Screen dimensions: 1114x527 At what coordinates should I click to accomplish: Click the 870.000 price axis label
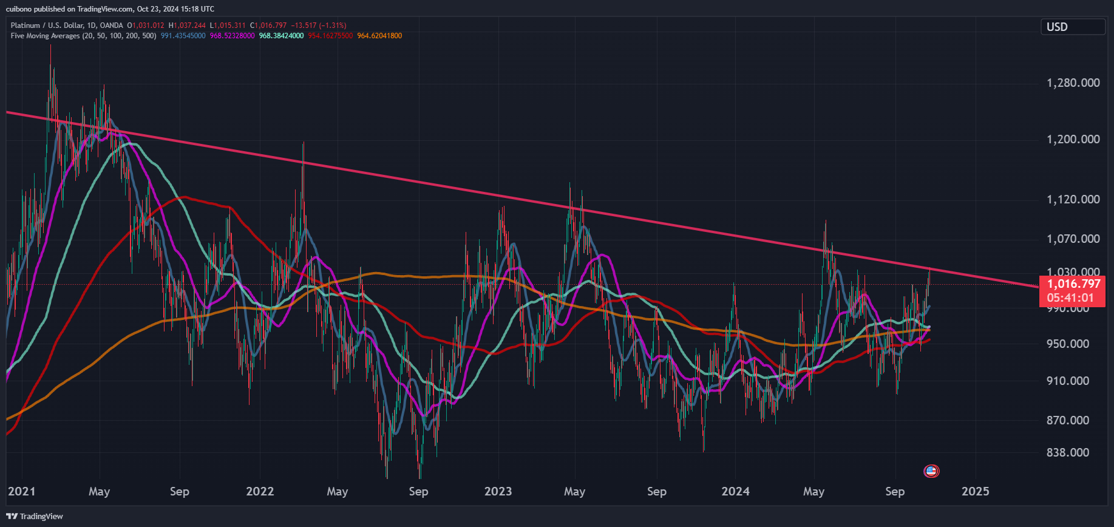[x=1068, y=420]
